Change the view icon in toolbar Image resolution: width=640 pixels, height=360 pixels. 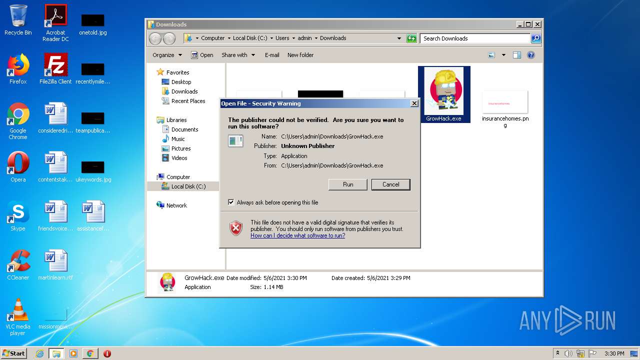(x=492, y=55)
